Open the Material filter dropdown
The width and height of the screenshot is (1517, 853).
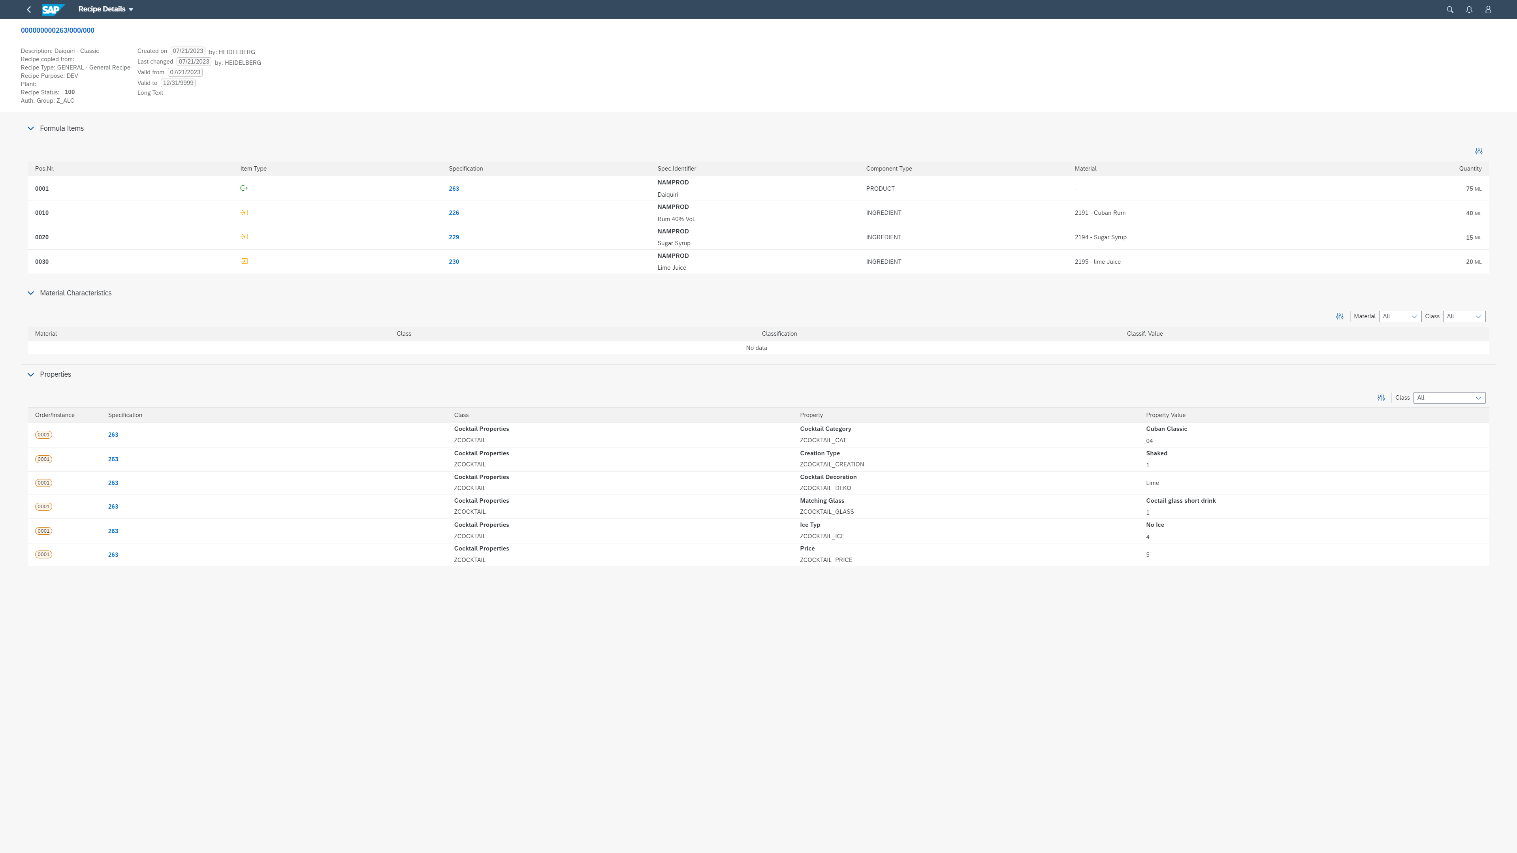tap(1400, 317)
